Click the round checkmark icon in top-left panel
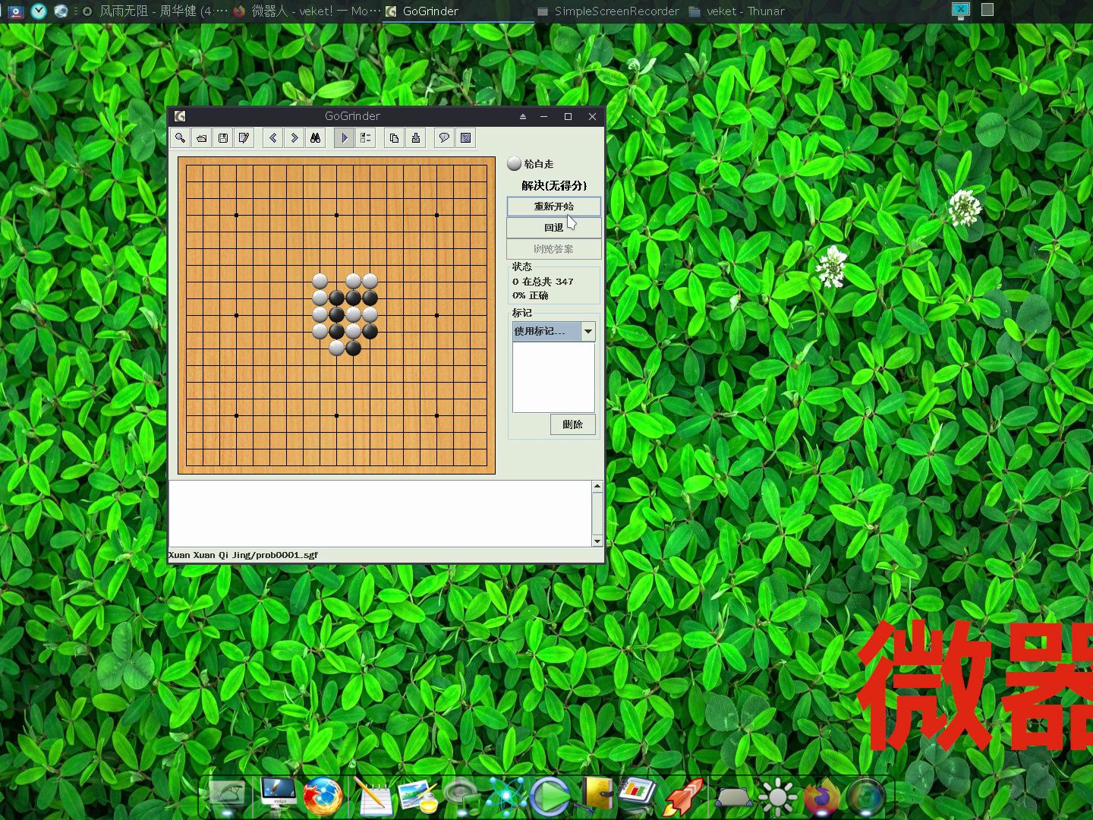Viewport: 1093px width, 820px height. (39, 11)
